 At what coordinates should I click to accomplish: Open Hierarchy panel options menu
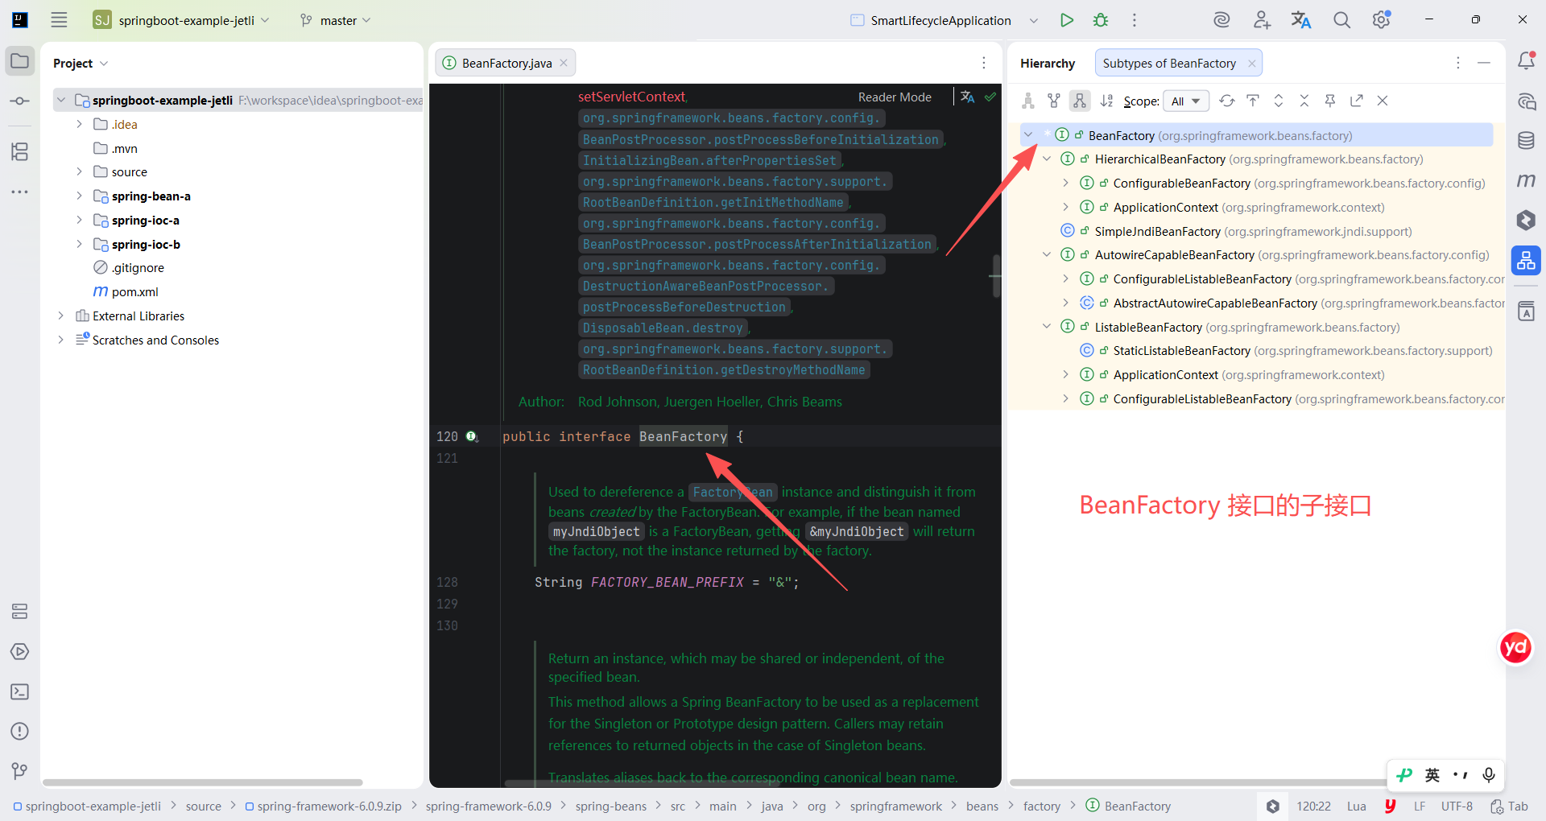[x=1457, y=63]
